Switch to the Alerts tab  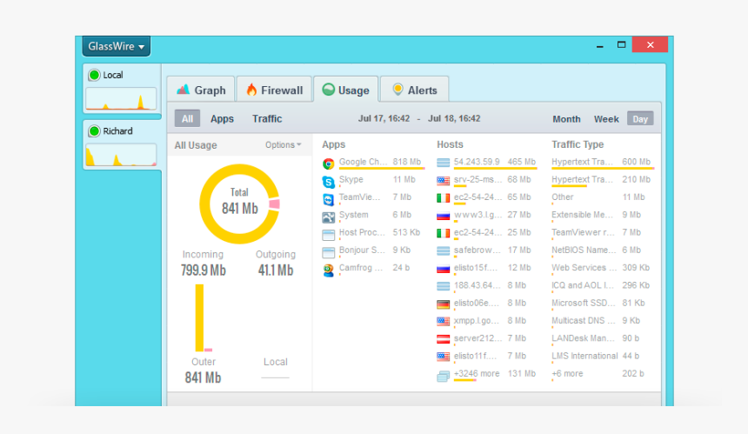coord(415,90)
